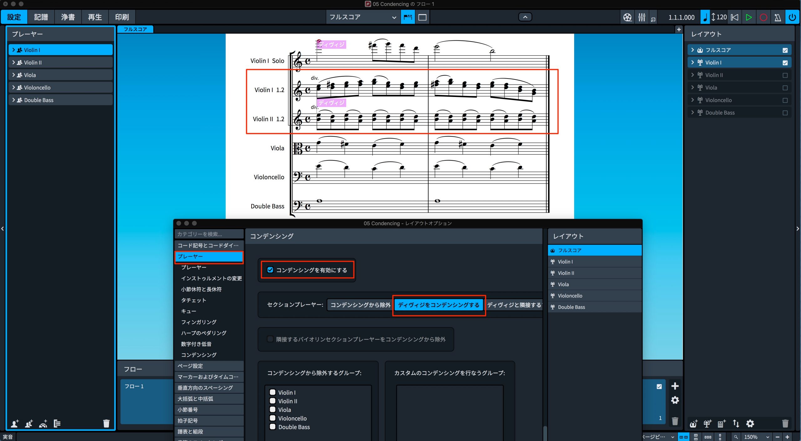Delete the selected layout with the trash icon
The width and height of the screenshot is (801, 441).
(785, 423)
